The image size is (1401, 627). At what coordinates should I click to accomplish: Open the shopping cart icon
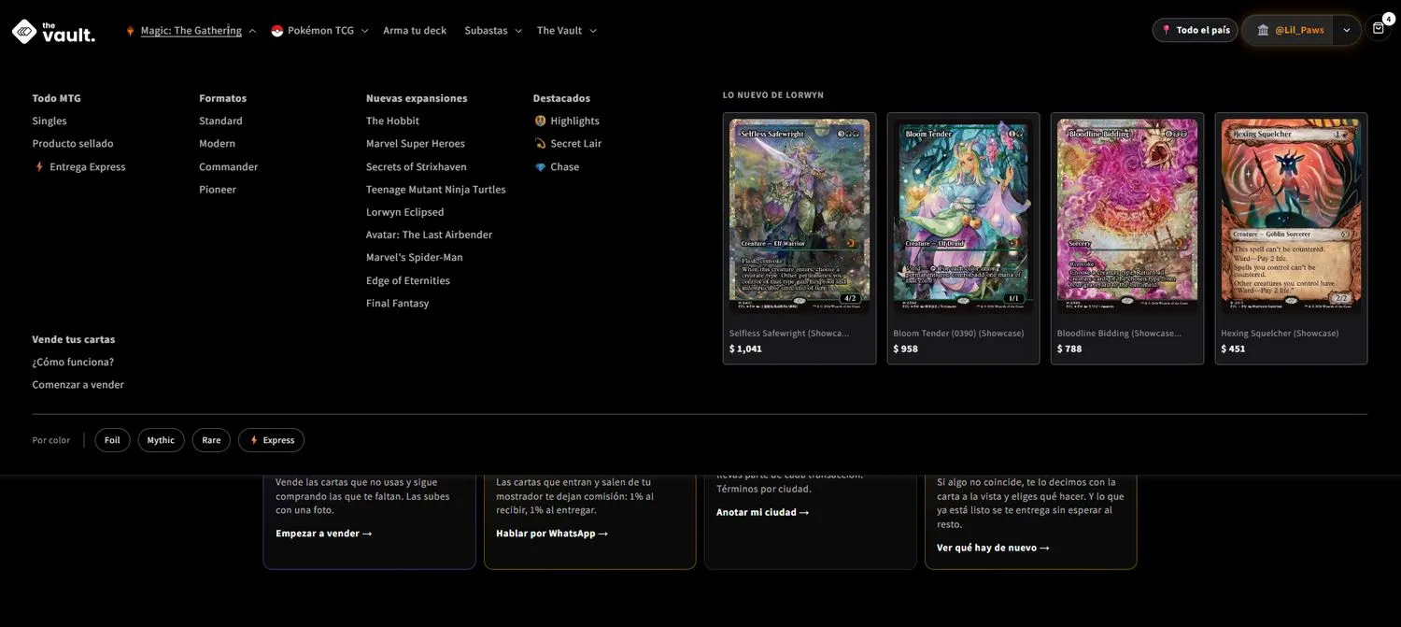pyautogui.click(x=1378, y=29)
